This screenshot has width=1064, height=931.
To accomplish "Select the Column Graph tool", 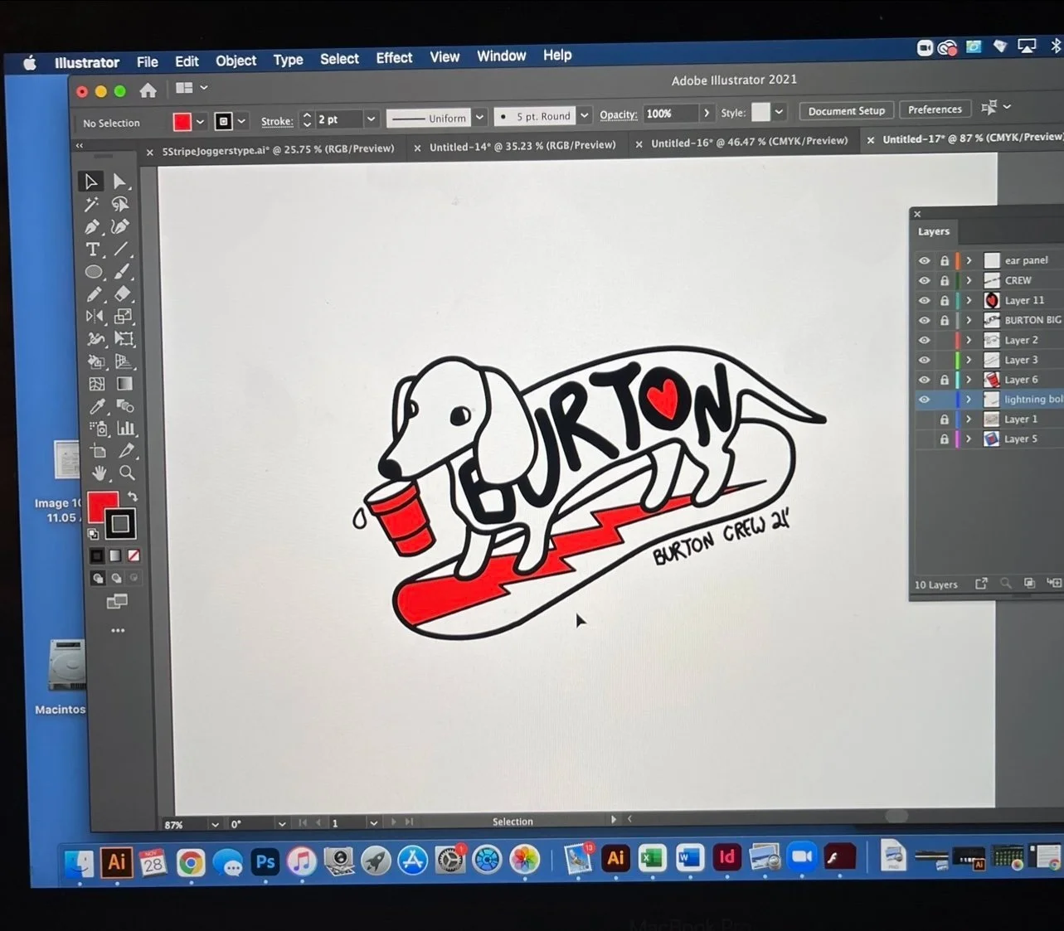I will [126, 429].
